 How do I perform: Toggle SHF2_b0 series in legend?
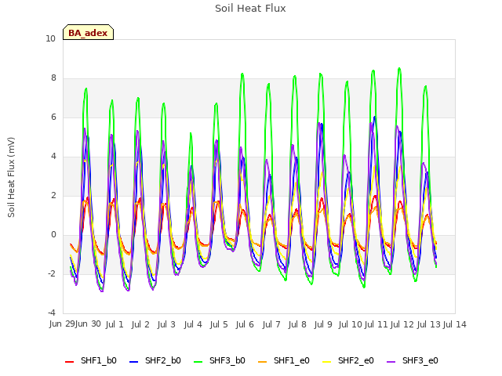coord(155,360)
